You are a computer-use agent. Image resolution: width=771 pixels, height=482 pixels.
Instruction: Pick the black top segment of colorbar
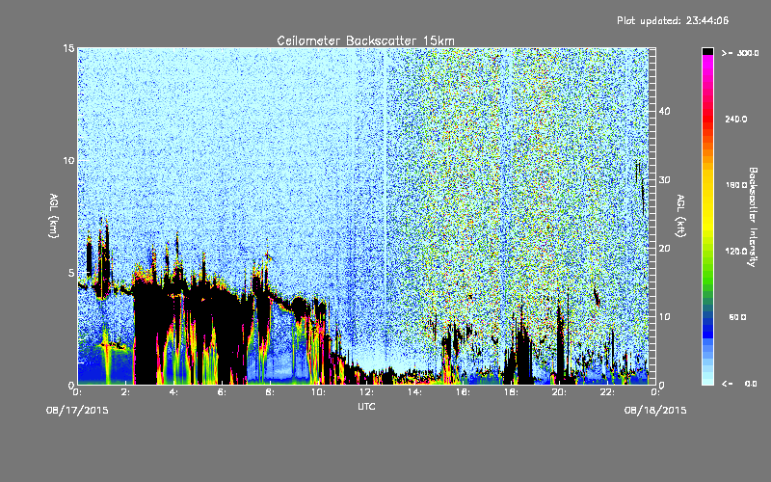(707, 51)
